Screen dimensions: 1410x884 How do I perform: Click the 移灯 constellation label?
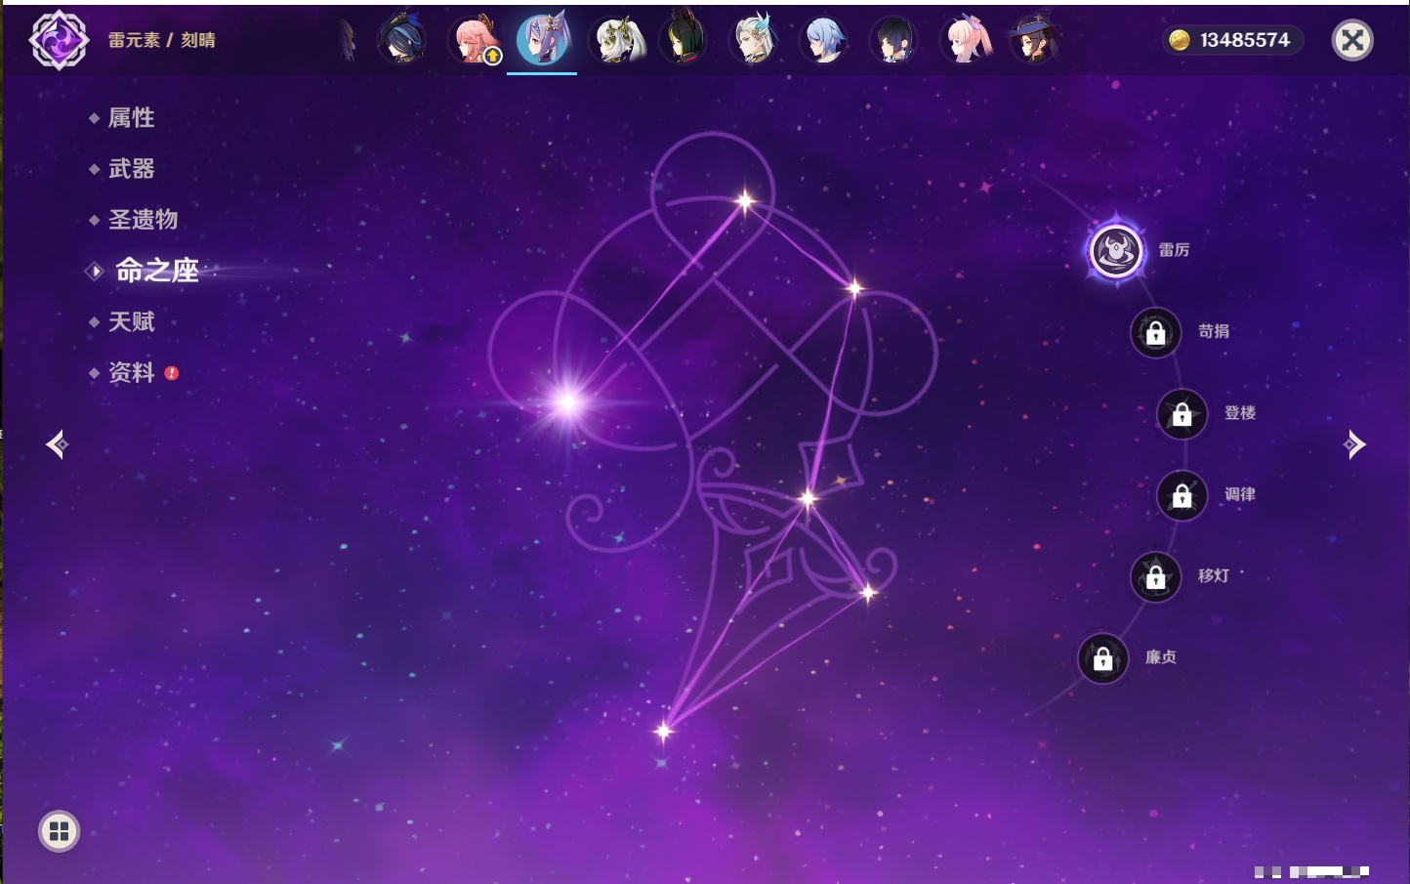pos(1214,575)
